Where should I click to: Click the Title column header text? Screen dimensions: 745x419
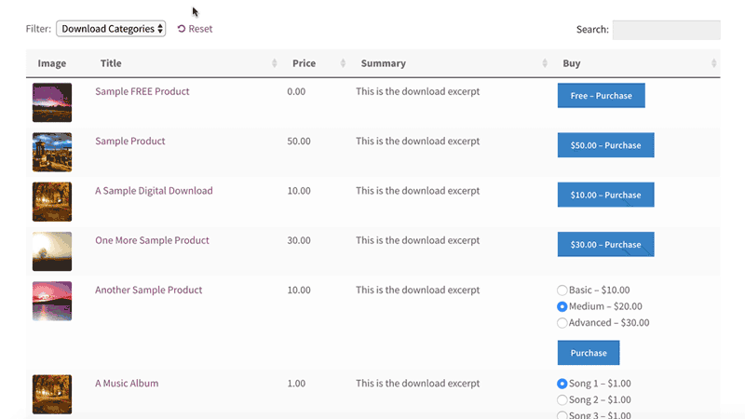pyautogui.click(x=111, y=63)
